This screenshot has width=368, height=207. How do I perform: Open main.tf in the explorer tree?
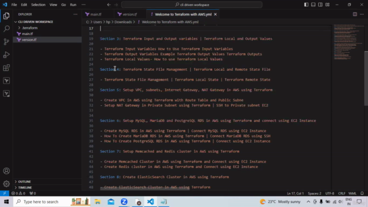(28, 34)
